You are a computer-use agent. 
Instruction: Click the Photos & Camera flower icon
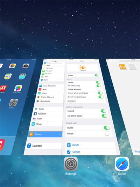(x=38, y=97)
